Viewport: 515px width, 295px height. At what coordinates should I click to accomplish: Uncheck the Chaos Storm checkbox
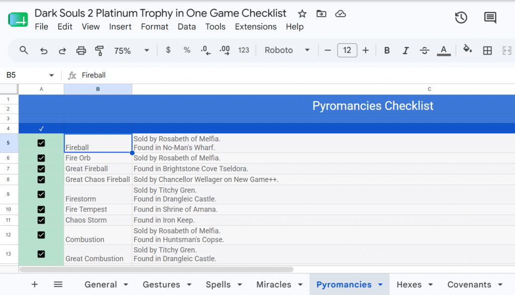click(x=41, y=220)
